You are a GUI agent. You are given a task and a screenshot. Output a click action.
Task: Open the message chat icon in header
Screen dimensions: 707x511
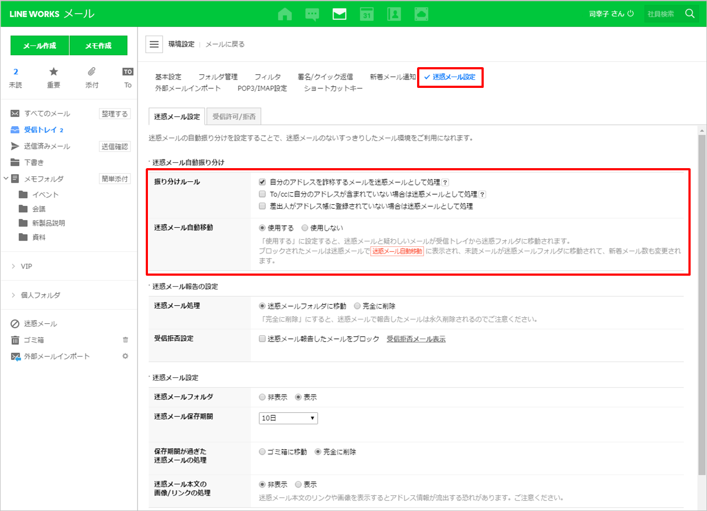312,14
